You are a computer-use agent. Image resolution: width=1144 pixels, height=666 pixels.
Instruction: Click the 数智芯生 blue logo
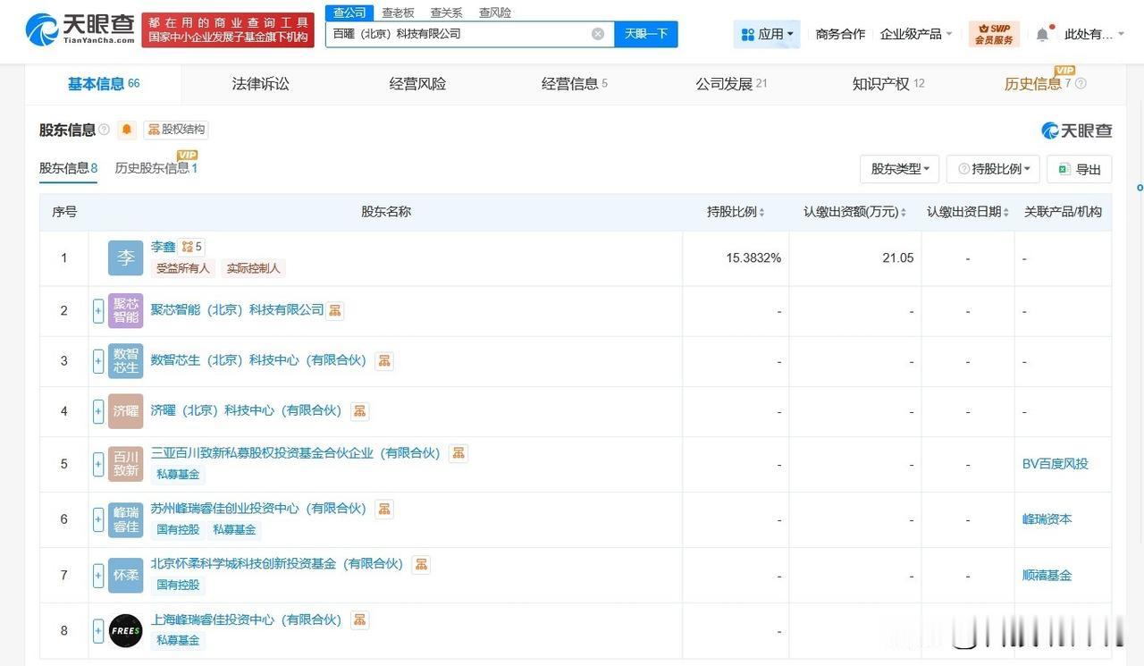125,360
